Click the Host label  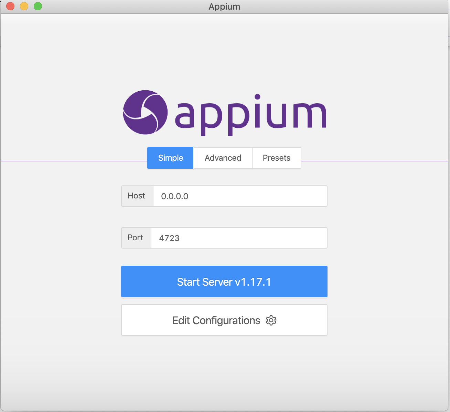point(137,196)
